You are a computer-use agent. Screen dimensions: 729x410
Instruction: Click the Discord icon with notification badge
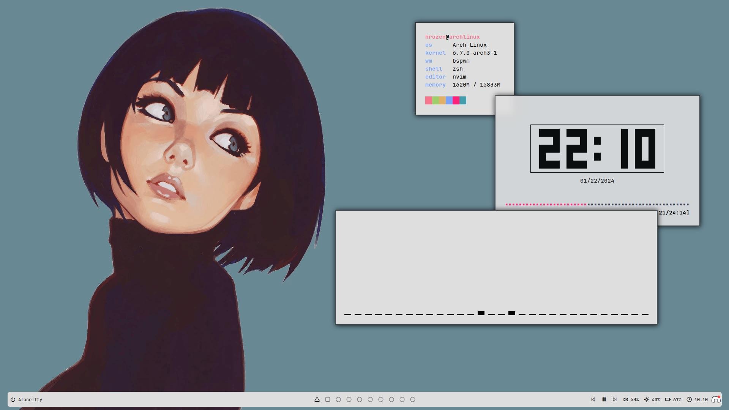click(x=716, y=399)
